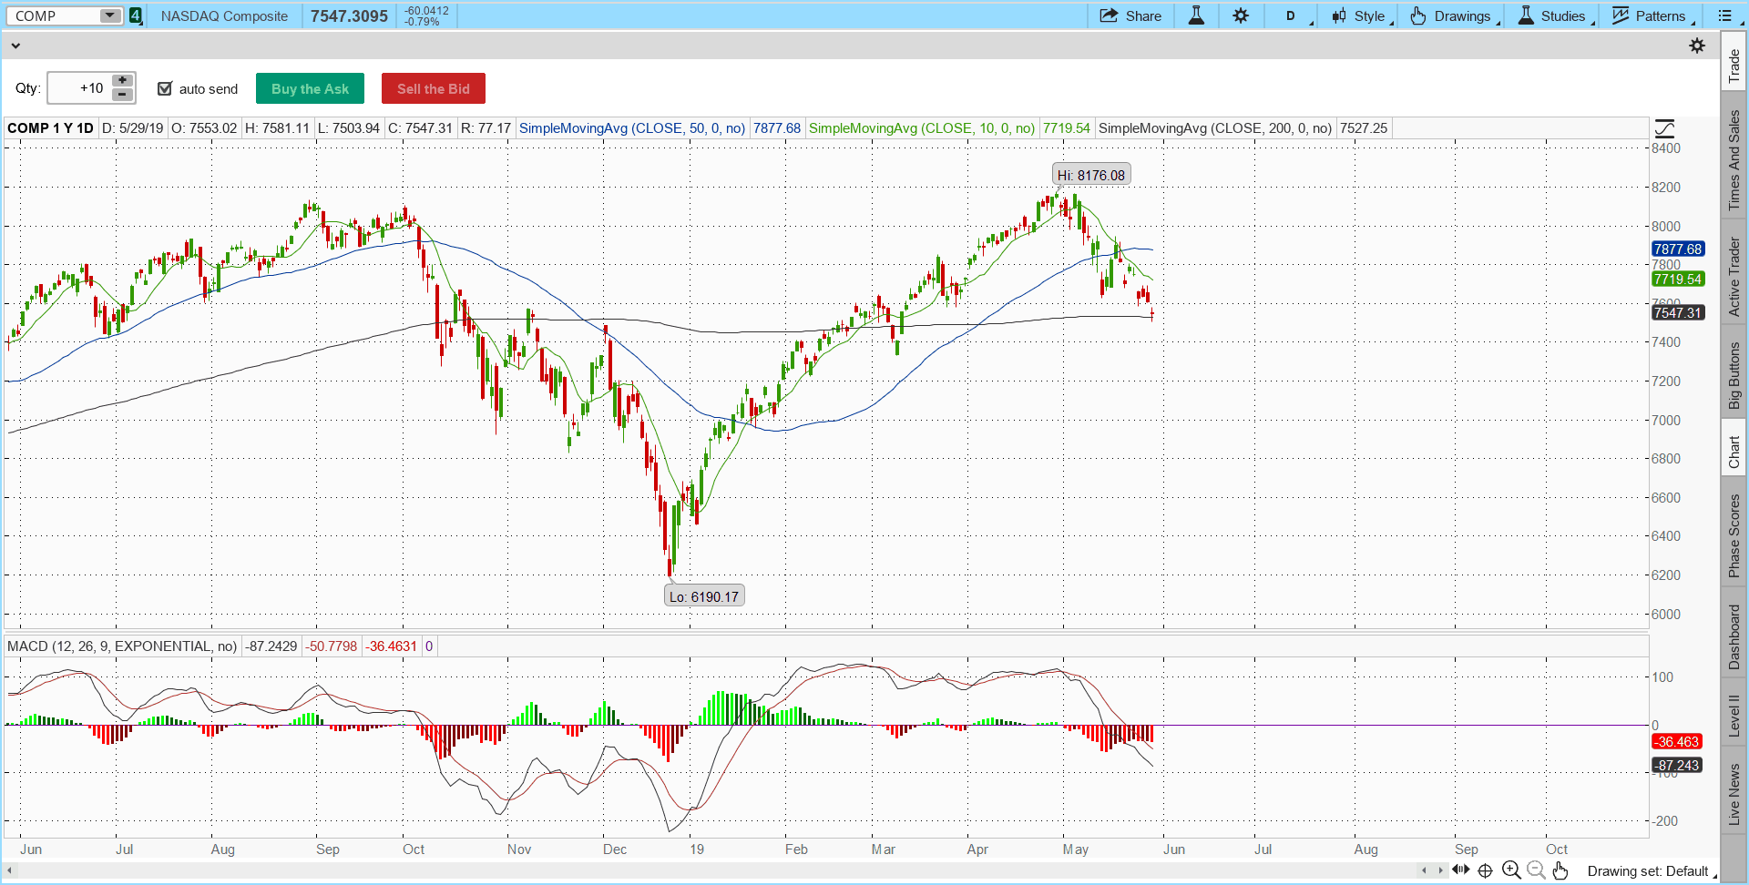Switch to the Active Trader tab
The height and width of the screenshot is (885, 1749).
coord(1734,277)
